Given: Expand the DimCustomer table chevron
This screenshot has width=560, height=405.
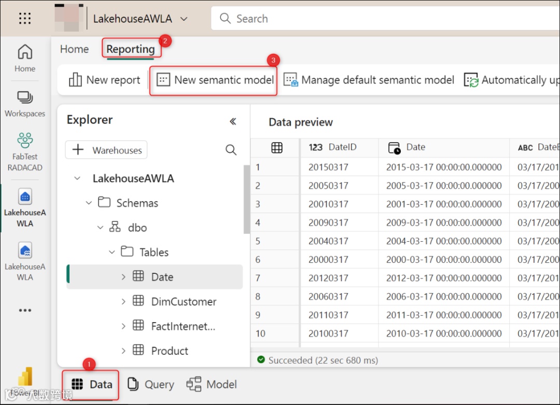Looking at the screenshot, I should click(x=123, y=301).
